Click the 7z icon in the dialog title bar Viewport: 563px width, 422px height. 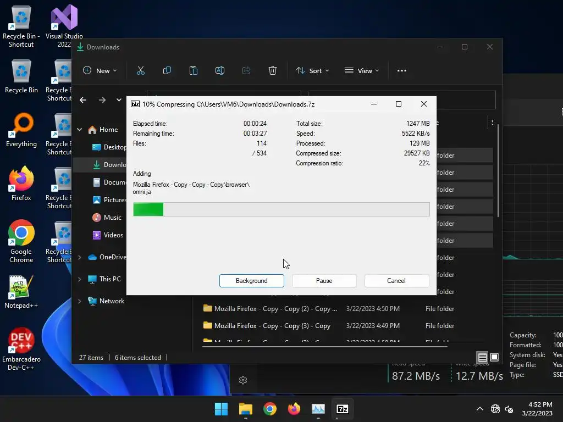coord(135,104)
